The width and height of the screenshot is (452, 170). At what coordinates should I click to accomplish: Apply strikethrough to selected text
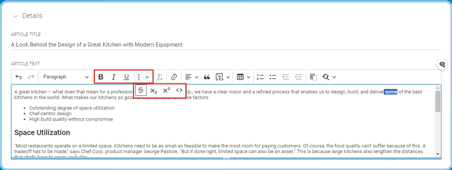tap(141, 90)
